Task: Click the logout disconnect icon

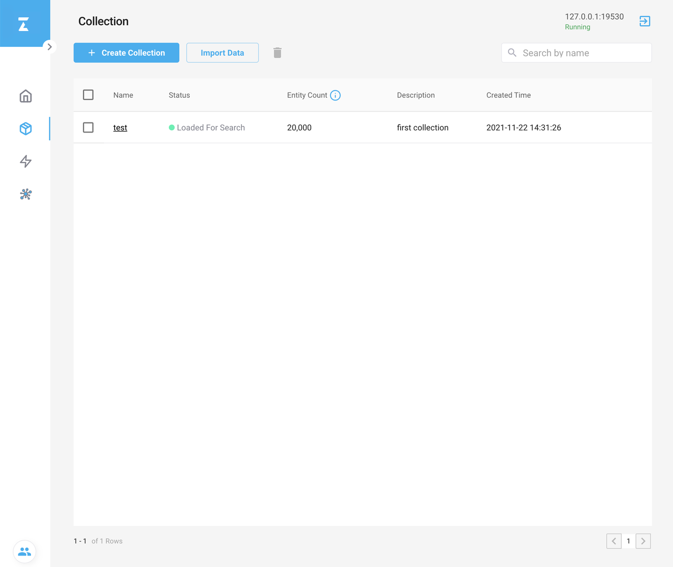Action: [x=645, y=21]
